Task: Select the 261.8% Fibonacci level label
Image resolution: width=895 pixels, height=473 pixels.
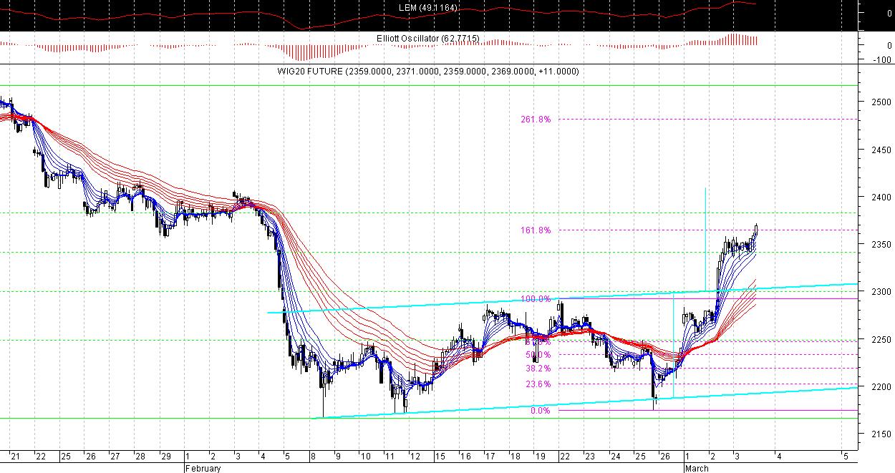Action: coord(536,120)
